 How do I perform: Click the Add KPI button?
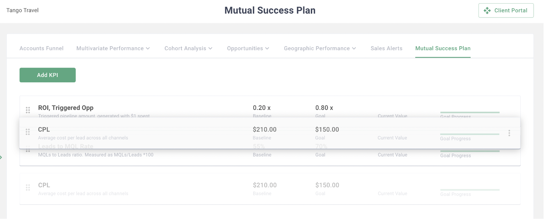tap(48, 75)
